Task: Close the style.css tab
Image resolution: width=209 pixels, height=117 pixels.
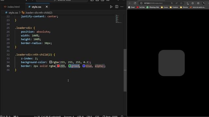Action: tap(47, 7)
